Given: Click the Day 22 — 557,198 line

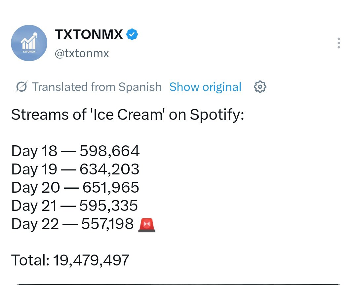Looking at the screenshot, I should [x=83, y=224].
